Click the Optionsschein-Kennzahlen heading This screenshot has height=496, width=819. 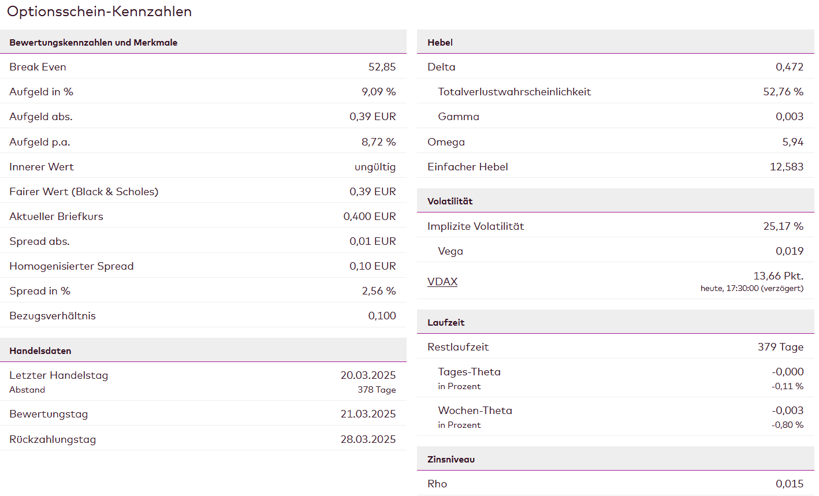tap(99, 12)
